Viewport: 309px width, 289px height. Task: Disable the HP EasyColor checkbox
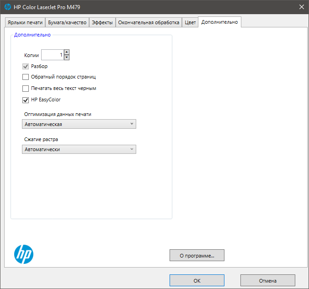pyautogui.click(x=26, y=100)
